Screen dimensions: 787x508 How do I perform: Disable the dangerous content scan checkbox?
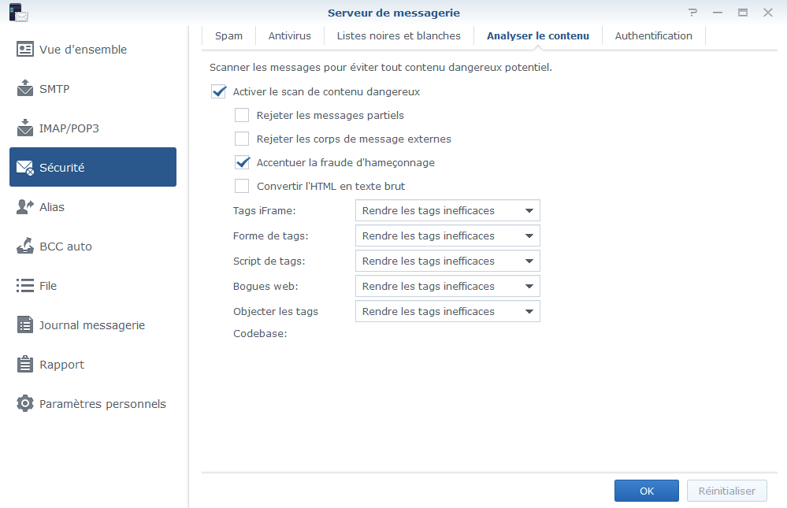[219, 92]
